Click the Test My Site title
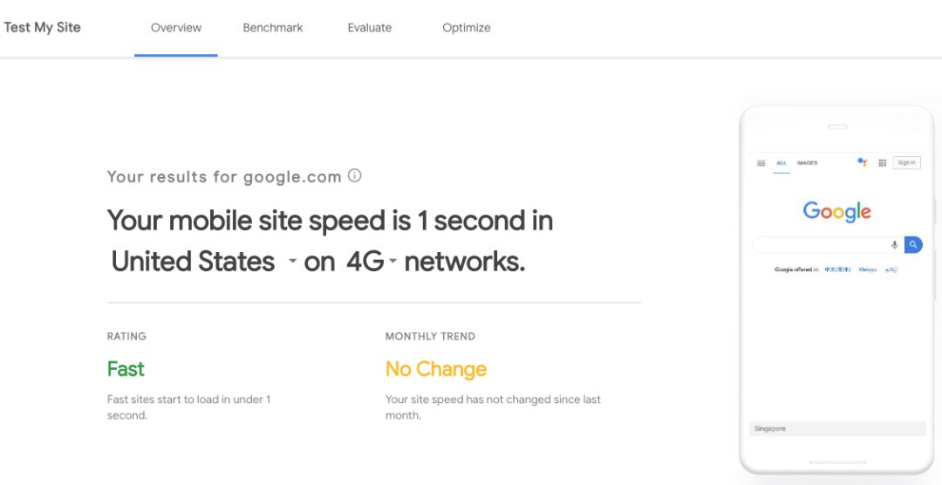Viewport: 942px width, 485px height. (42, 27)
